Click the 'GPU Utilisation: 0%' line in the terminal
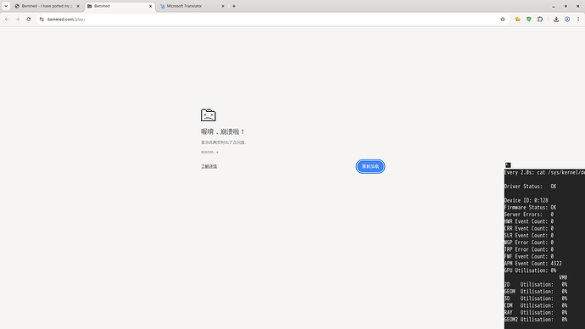 530,270
